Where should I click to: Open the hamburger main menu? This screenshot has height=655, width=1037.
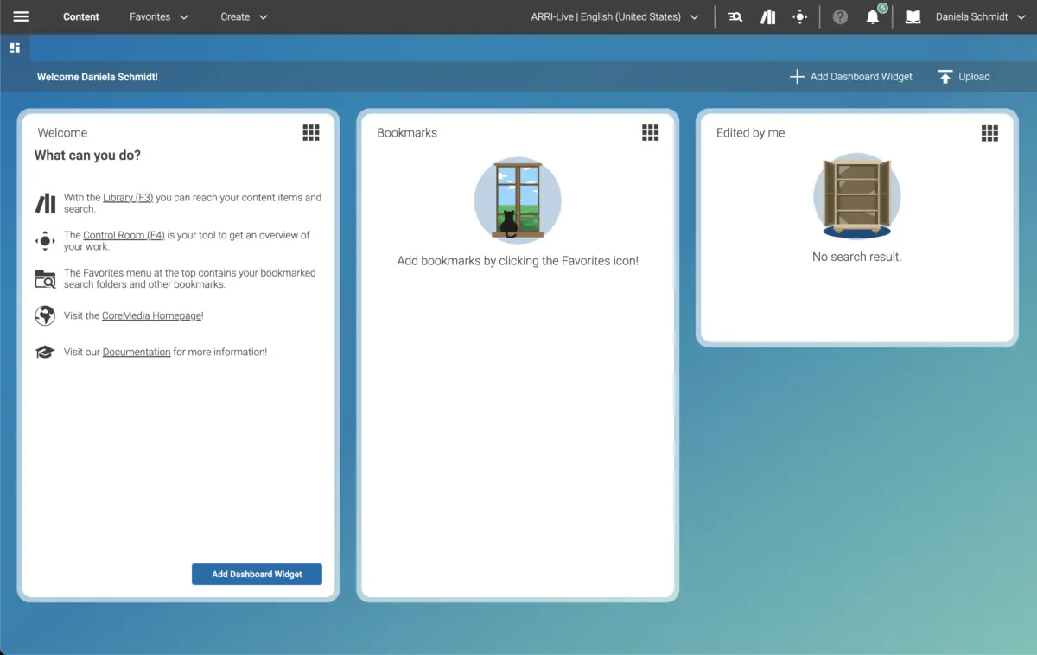(21, 16)
